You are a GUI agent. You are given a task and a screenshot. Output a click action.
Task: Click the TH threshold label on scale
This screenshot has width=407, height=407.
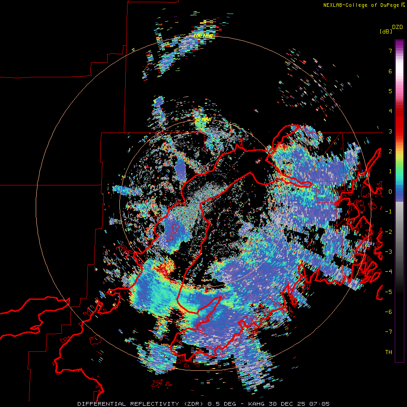pyautogui.click(x=388, y=352)
